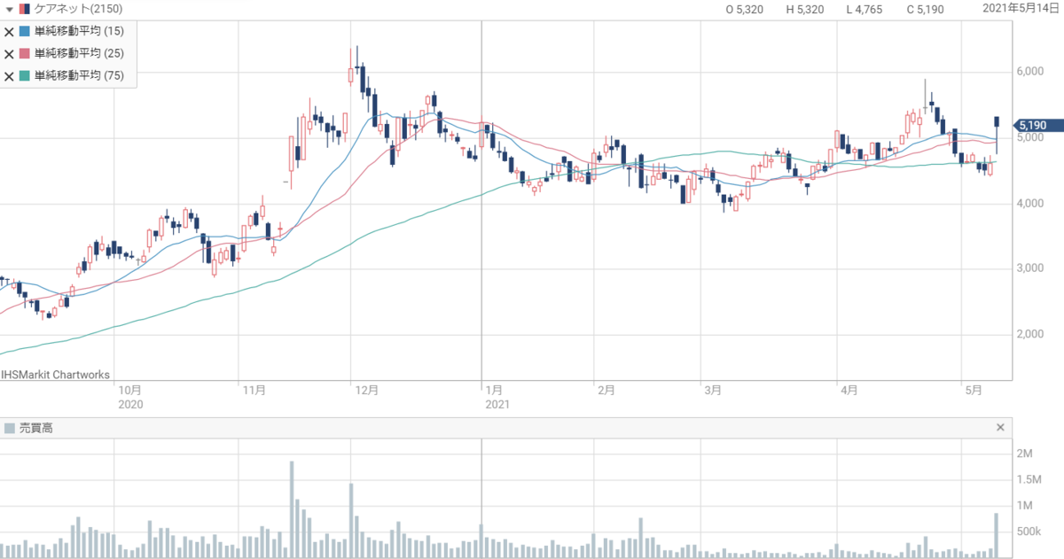
Task: Click the 12月 axis label
Action: click(x=366, y=389)
